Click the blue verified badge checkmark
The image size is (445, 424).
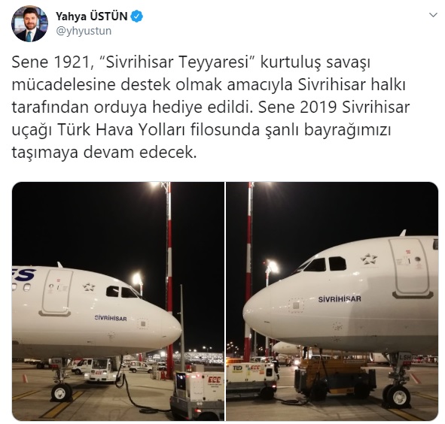coord(137,17)
